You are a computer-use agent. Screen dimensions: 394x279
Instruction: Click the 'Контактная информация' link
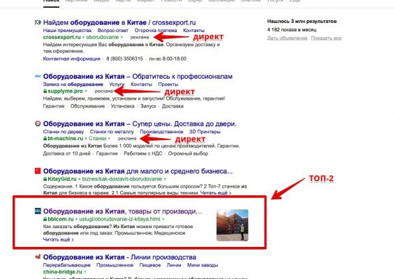click(72, 59)
